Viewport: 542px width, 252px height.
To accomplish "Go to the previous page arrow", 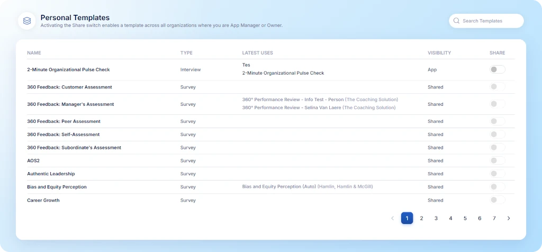I will [x=392, y=218].
